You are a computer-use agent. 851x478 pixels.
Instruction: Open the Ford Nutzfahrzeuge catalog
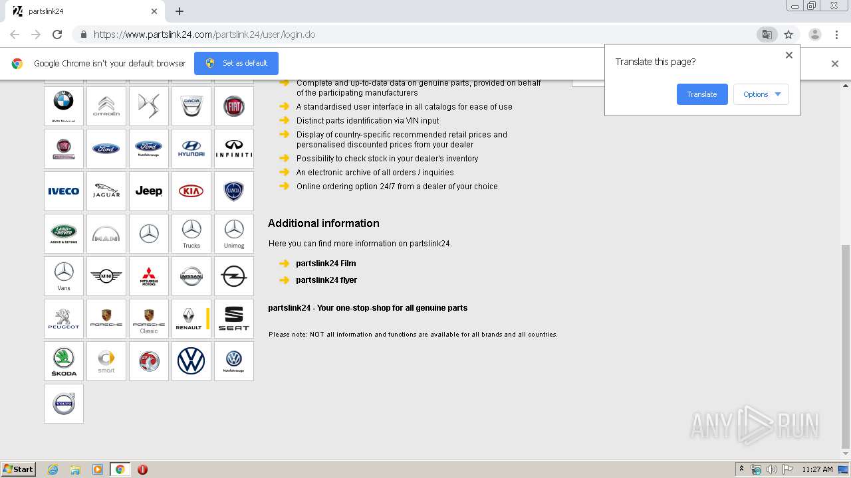149,149
